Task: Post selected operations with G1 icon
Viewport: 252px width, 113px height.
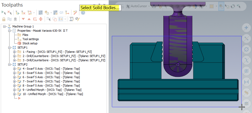Action: tap(61, 12)
